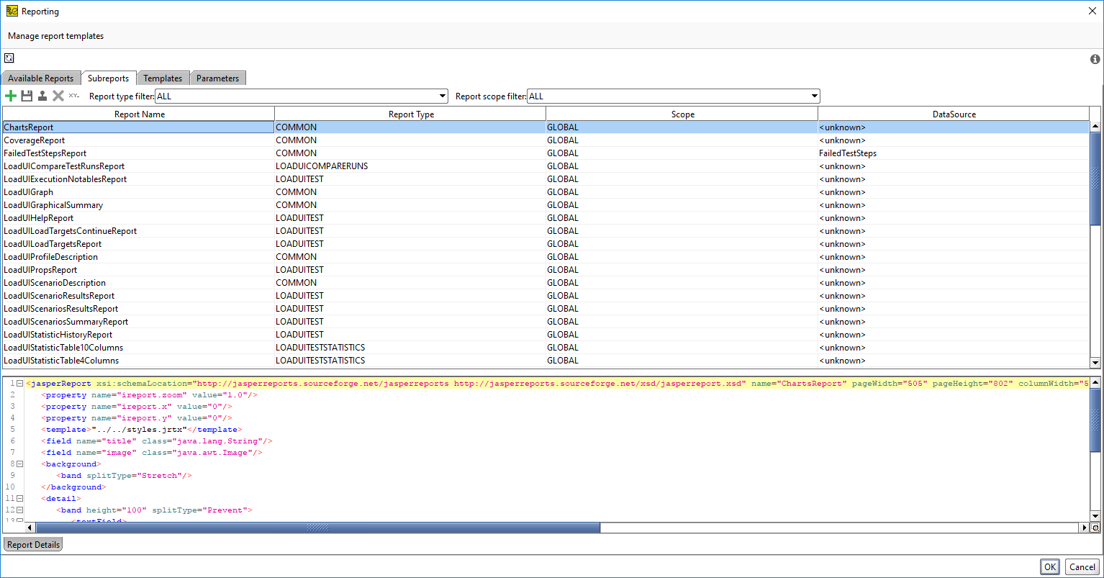The width and height of the screenshot is (1104, 578).
Task: Collapse the background element fold in the editor
Action: click(x=18, y=464)
